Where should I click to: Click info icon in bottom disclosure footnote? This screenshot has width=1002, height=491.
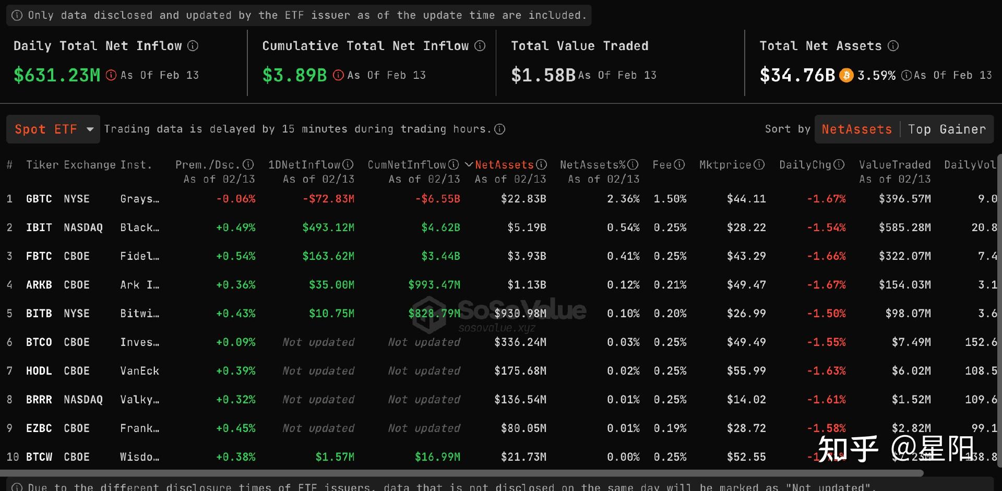[17, 487]
